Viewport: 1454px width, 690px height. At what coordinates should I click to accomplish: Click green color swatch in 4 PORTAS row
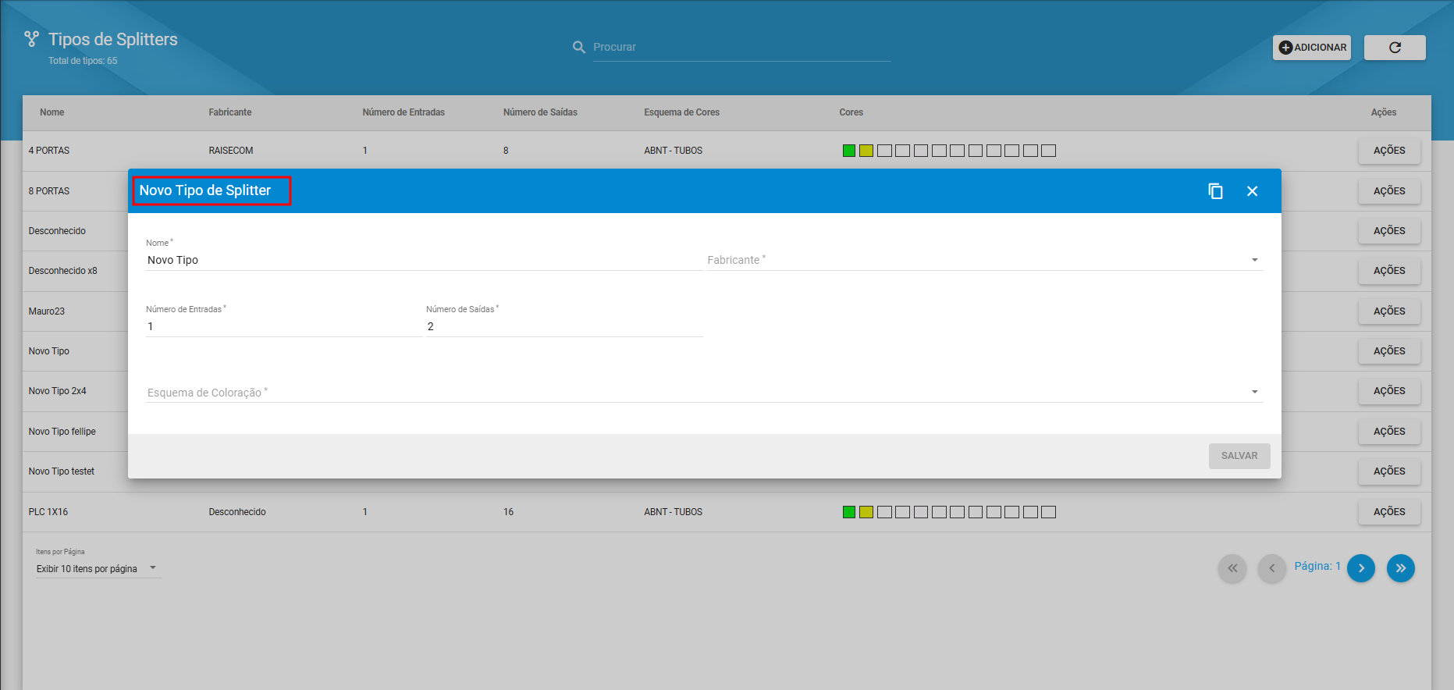(849, 151)
